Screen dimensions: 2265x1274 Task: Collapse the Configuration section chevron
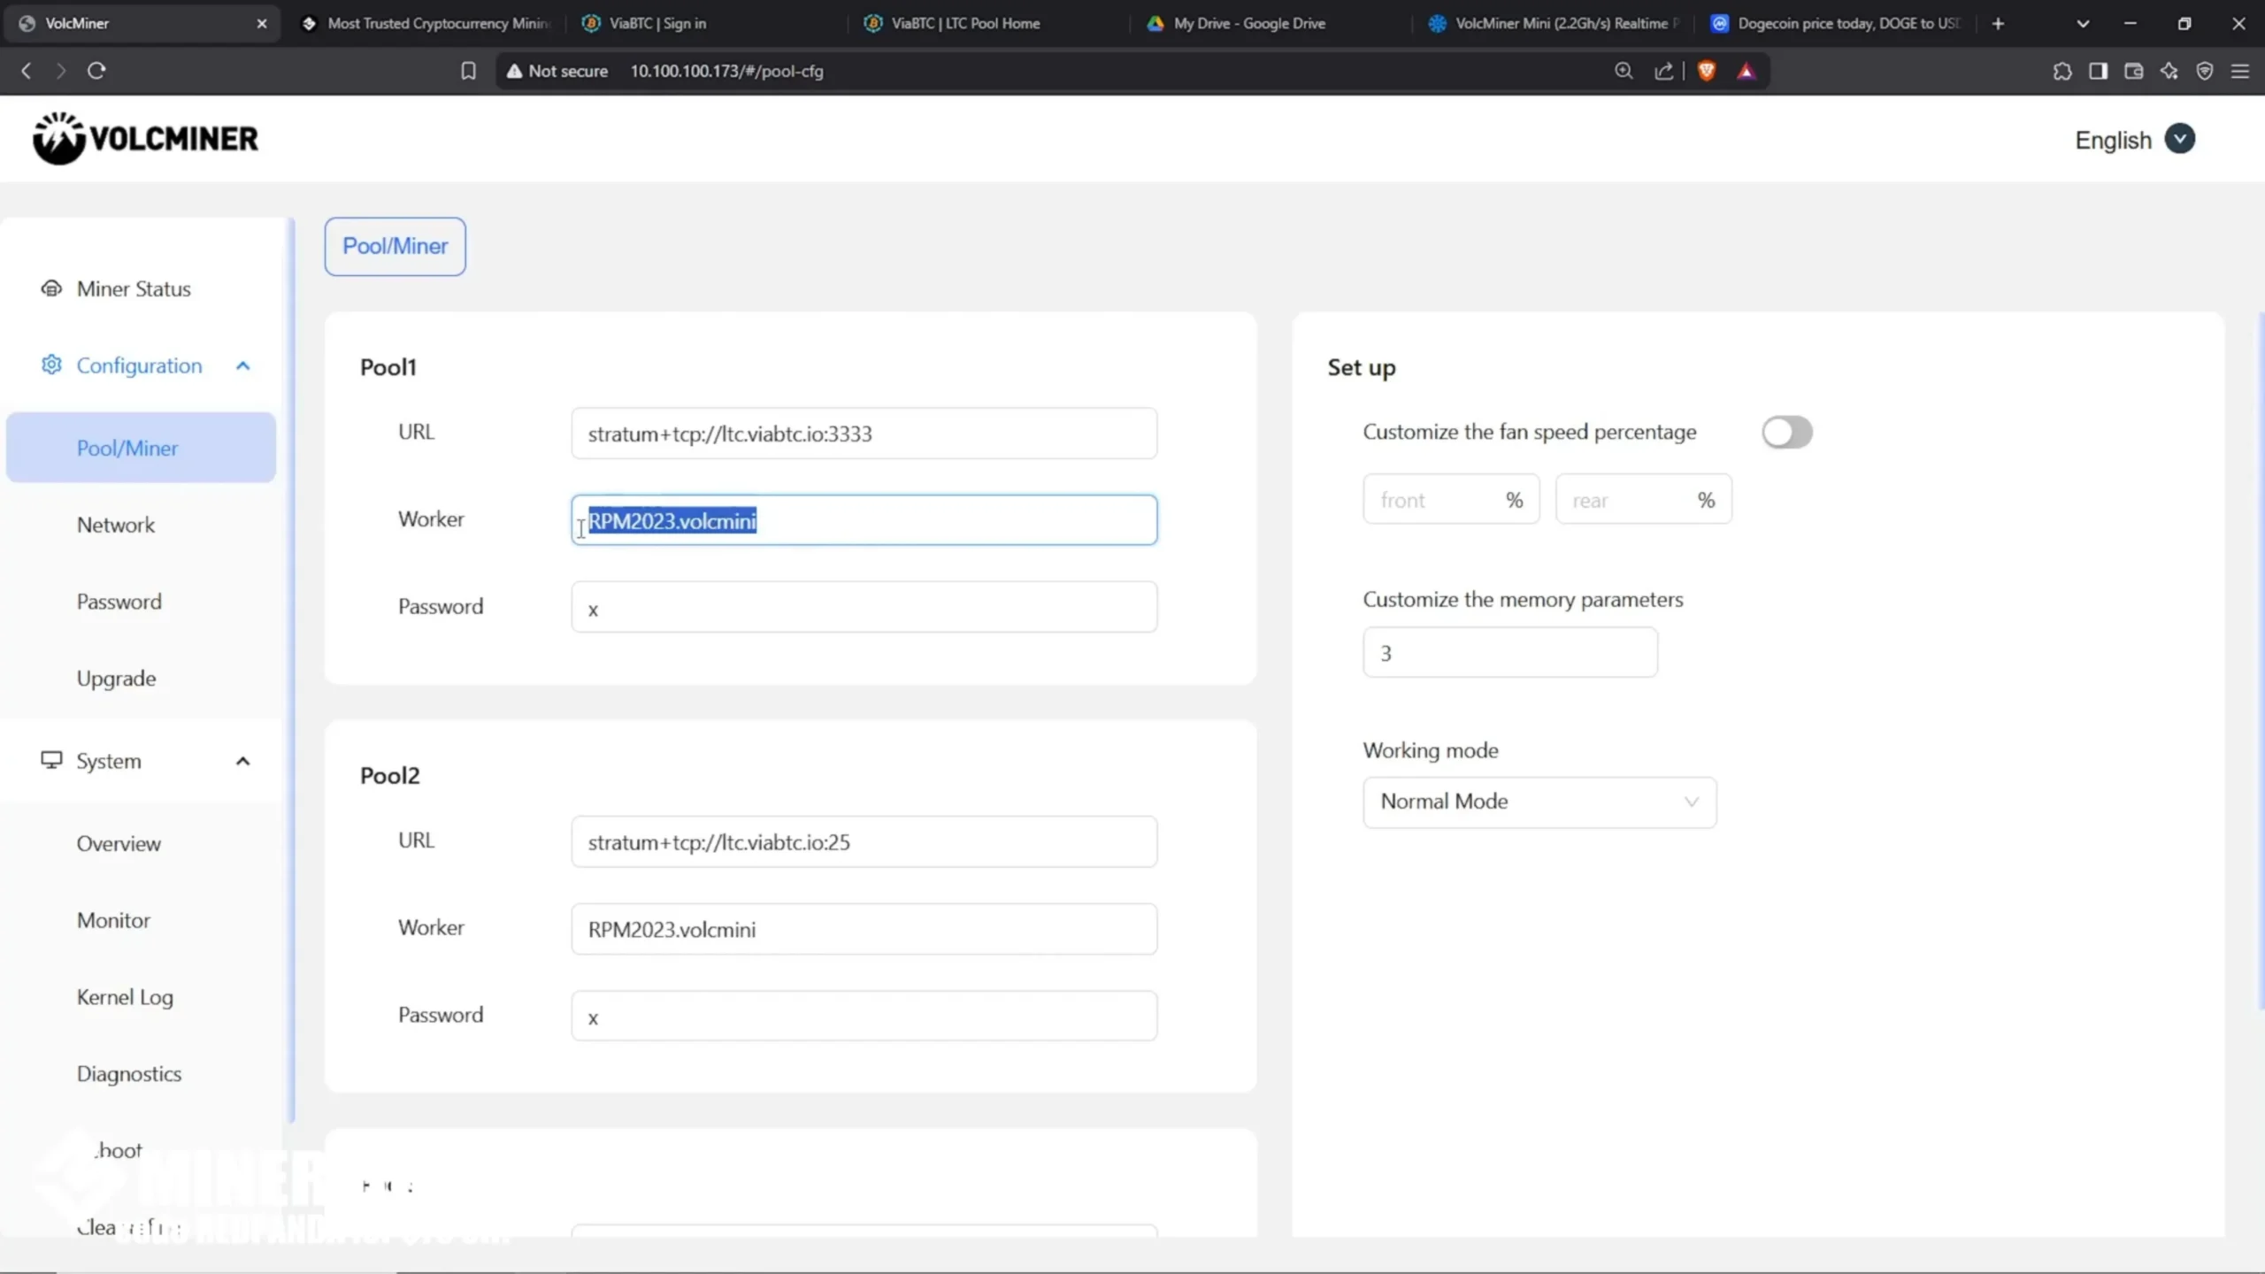tap(242, 365)
